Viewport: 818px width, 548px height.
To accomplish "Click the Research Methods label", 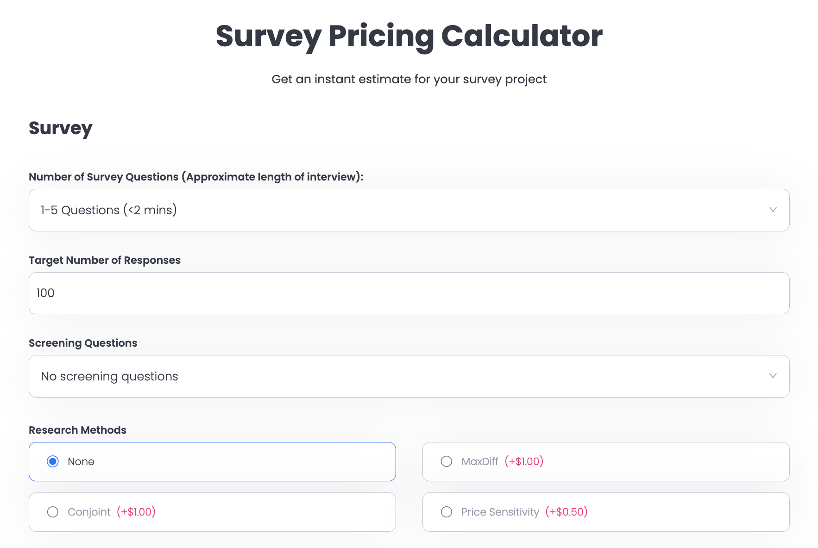I will pos(77,430).
